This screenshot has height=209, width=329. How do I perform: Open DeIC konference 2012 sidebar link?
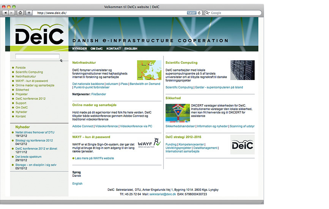point(30,99)
